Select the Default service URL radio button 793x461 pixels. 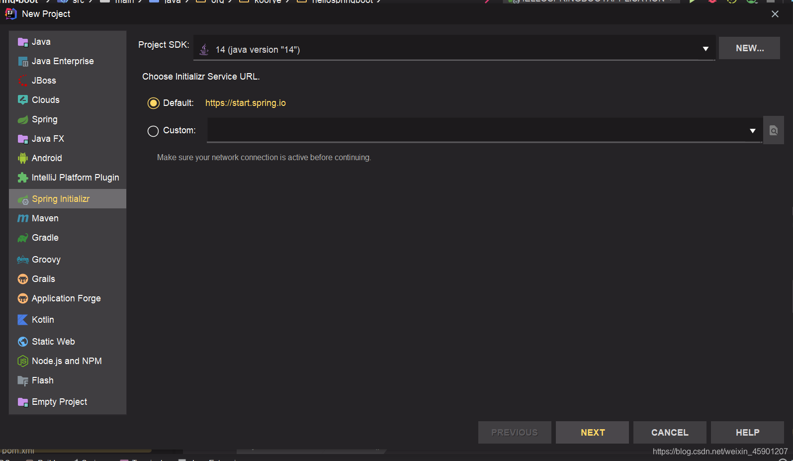tap(153, 103)
